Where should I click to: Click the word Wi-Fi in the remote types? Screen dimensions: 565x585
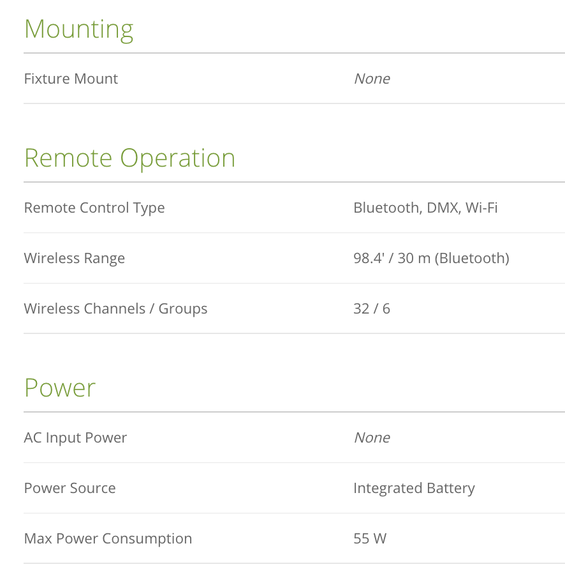pyautogui.click(x=481, y=208)
